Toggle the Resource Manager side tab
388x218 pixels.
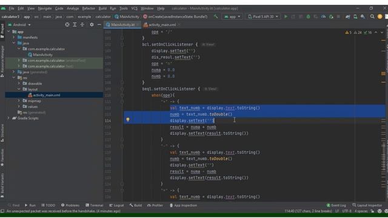[2, 61]
